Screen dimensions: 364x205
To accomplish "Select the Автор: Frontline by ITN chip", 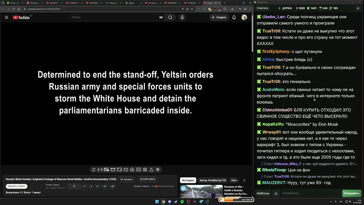I will [213, 180].
